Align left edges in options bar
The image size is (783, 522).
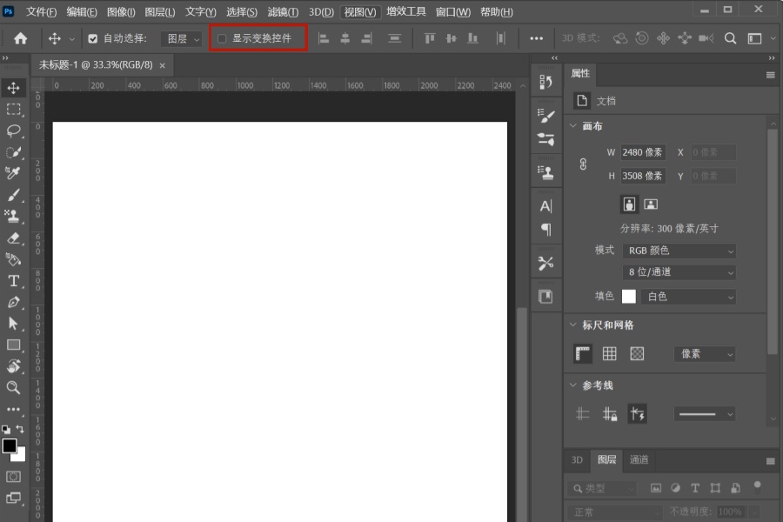tap(324, 38)
